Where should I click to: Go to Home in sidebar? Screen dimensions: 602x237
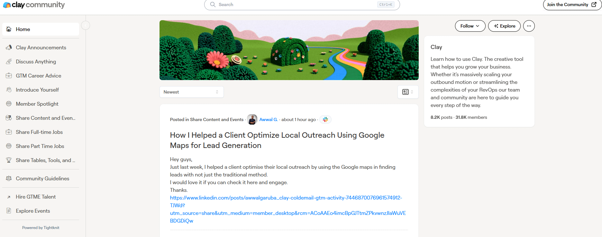click(x=23, y=29)
